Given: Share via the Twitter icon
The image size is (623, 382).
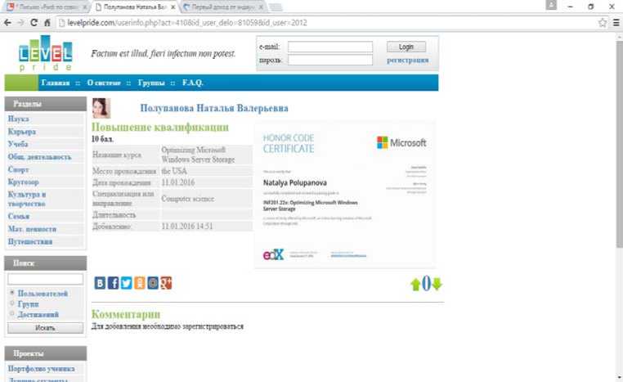Looking at the screenshot, I should tap(127, 283).
